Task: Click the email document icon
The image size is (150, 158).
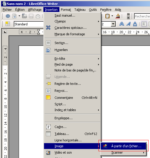Action: (38, 16)
